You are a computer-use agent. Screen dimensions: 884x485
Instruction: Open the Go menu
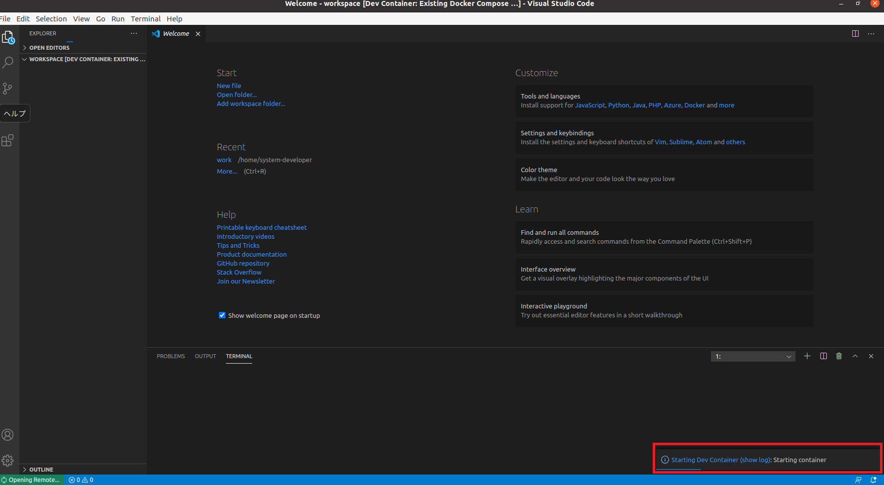[100, 19]
